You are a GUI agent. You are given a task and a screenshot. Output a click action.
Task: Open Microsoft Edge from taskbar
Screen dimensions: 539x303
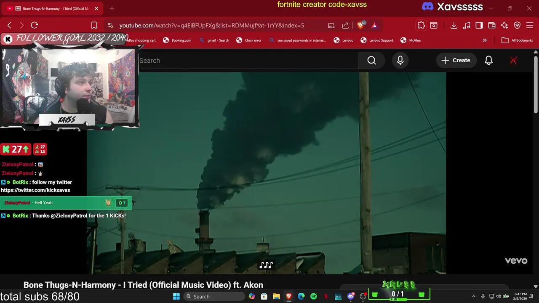(301, 296)
